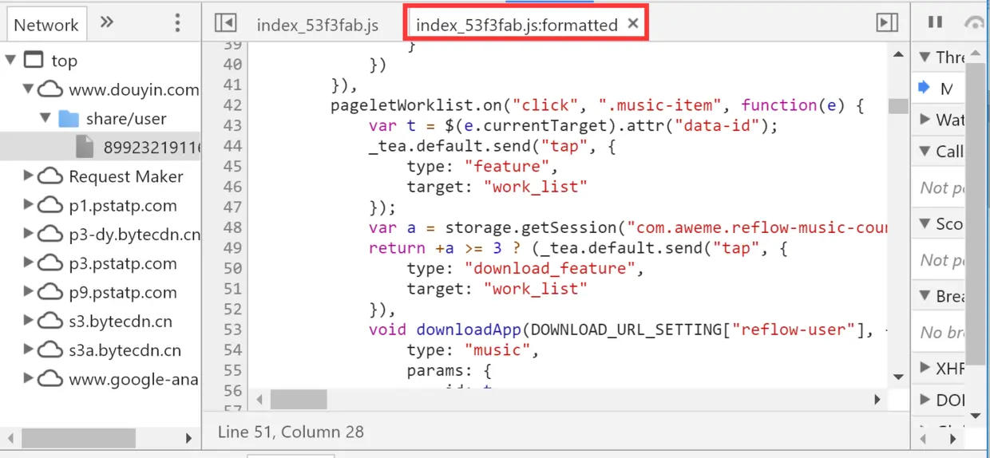Collapse the Threads section
The height and width of the screenshot is (458, 990).
[x=925, y=57]
